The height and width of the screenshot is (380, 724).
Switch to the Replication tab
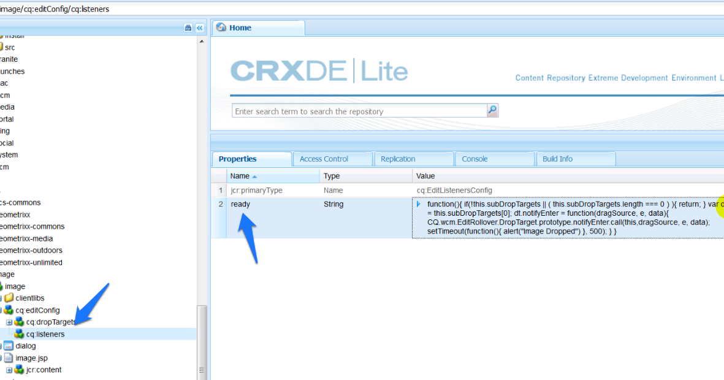[414, 159]
